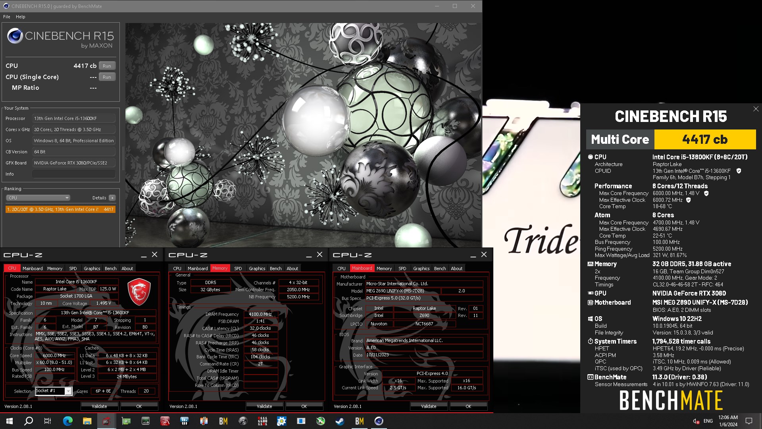The width and height of the screenshot is (762, 429).
Task: Open the notification center icon
Action: pyautogui.click(x=749, y=421)
